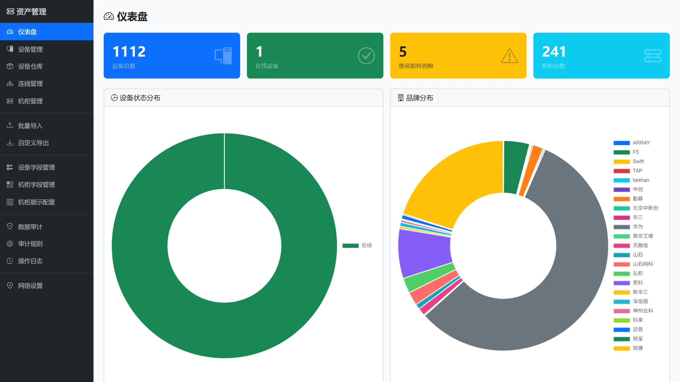Open the 1112 设备总数 card
The height and width of the screenshot is (382, 680).
172,56
